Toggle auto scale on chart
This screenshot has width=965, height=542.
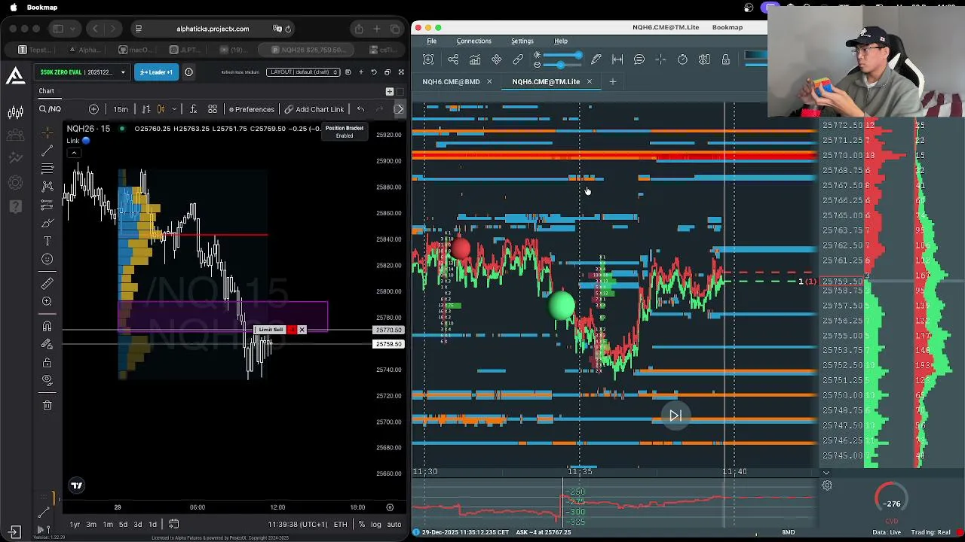(394, 524)
